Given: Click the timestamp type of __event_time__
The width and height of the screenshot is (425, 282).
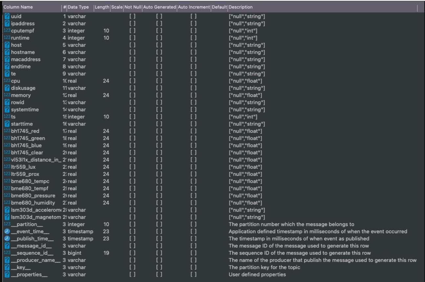Looking at the screenshot, I should tap(80, 232).
